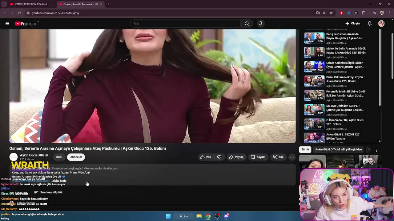The height and width of the screenshot is (221, 394).
Task: Click the youtube.com URL address bar
Action: (x=172, y=13)
